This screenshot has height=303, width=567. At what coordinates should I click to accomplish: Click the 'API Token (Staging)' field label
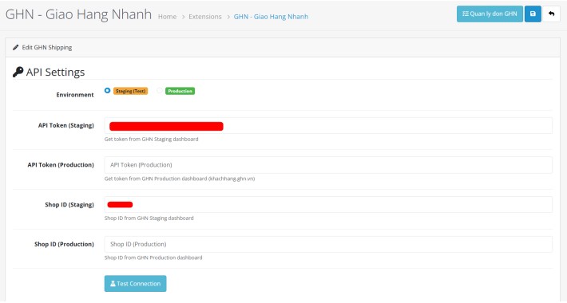[x=65, y=125]
